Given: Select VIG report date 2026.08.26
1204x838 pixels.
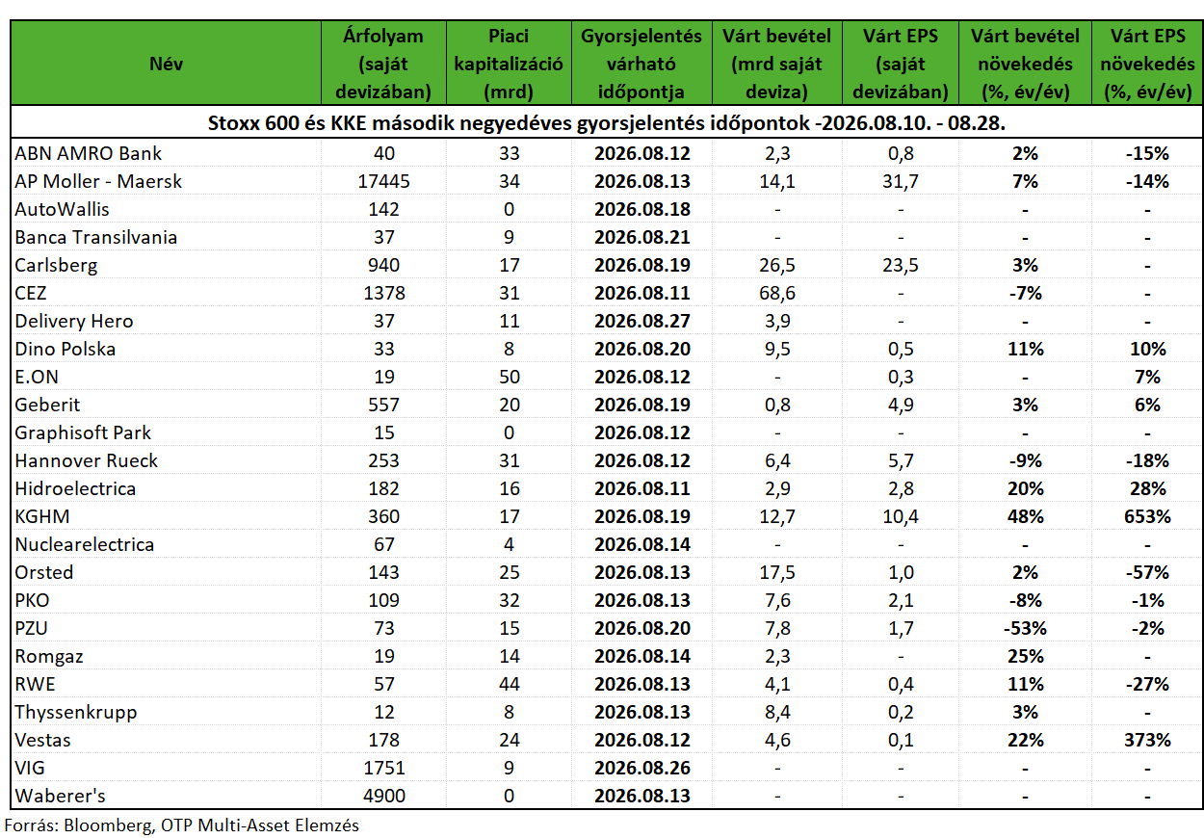Looking at the screenshot, I should 641,768.
